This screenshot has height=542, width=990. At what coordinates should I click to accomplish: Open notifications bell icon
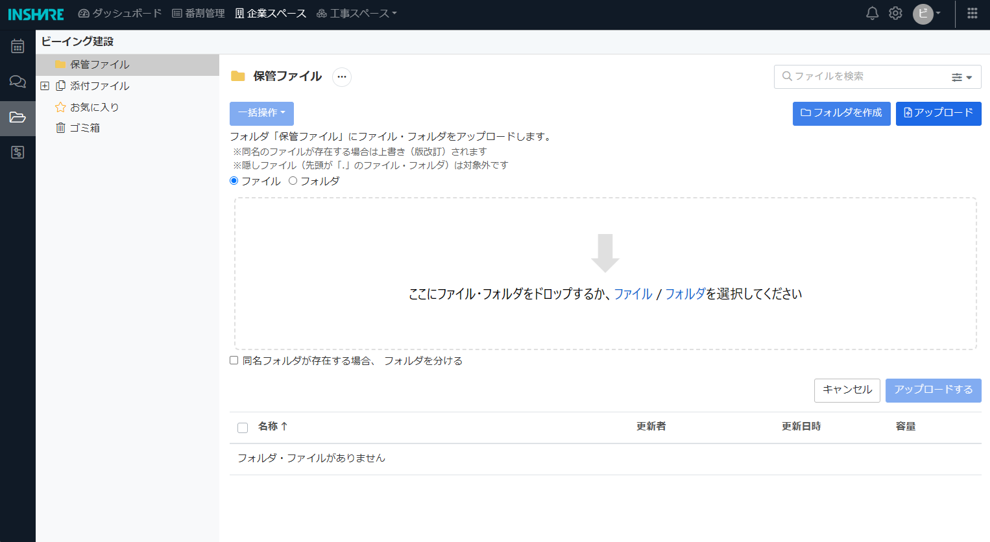click(873, 14)
